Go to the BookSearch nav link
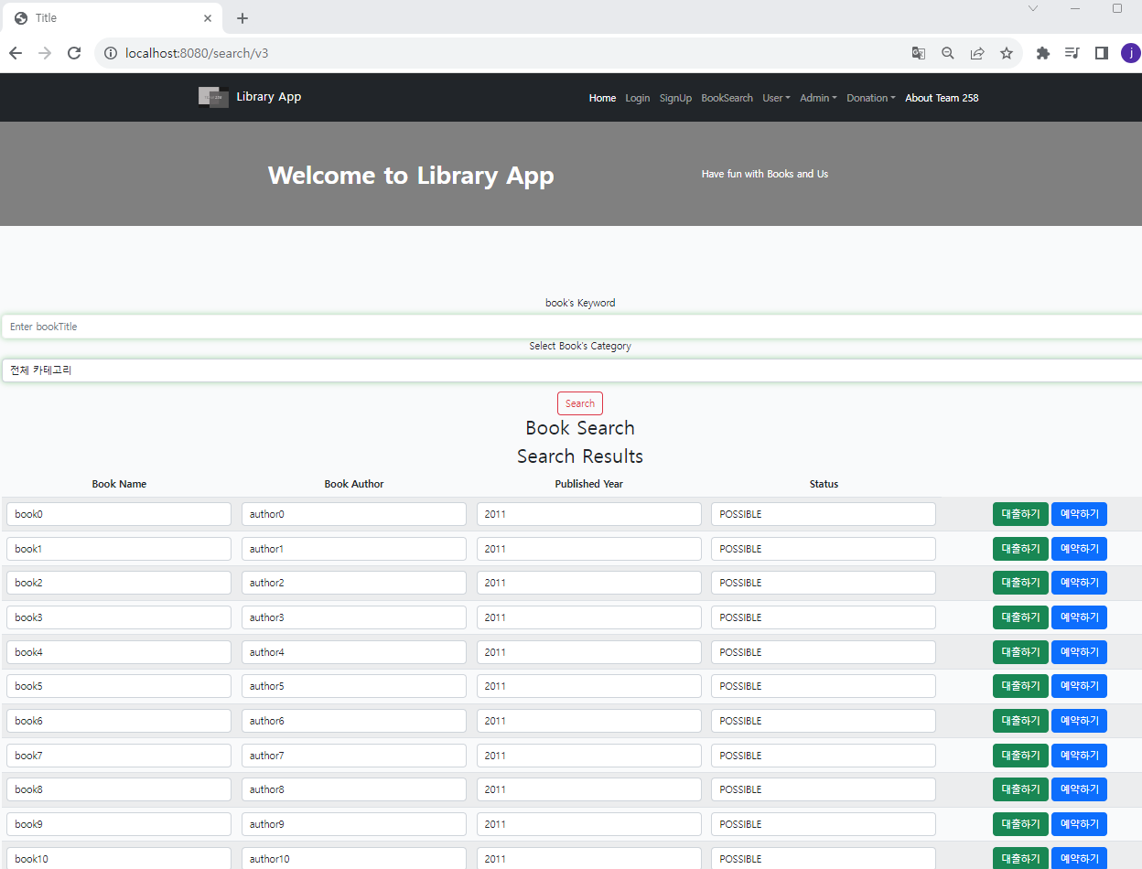The width and height of the screenshot is (1142, 869). coord(727,98)
